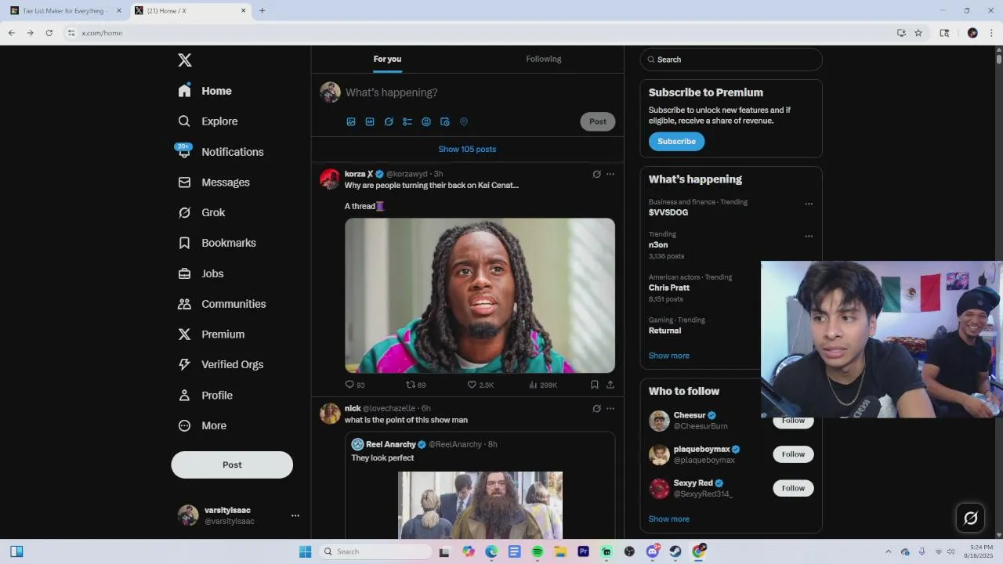
Task: Click the grey Post button in the composer
Action: click(598, 121)
